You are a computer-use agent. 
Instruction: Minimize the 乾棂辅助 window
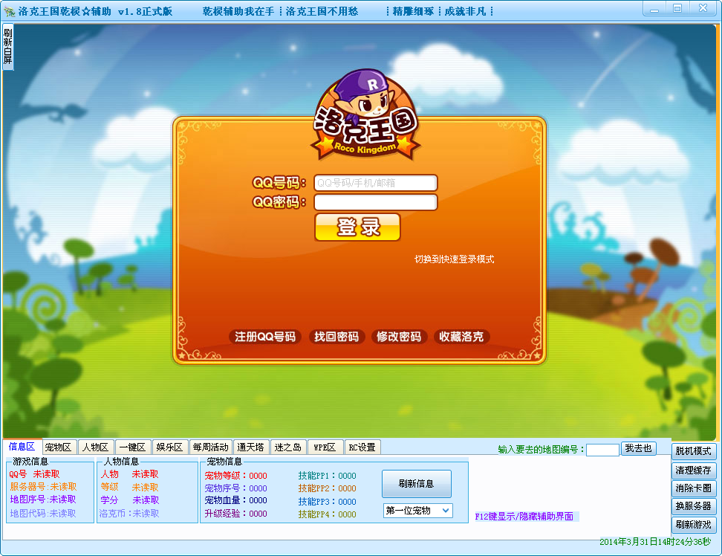(654, 9)
